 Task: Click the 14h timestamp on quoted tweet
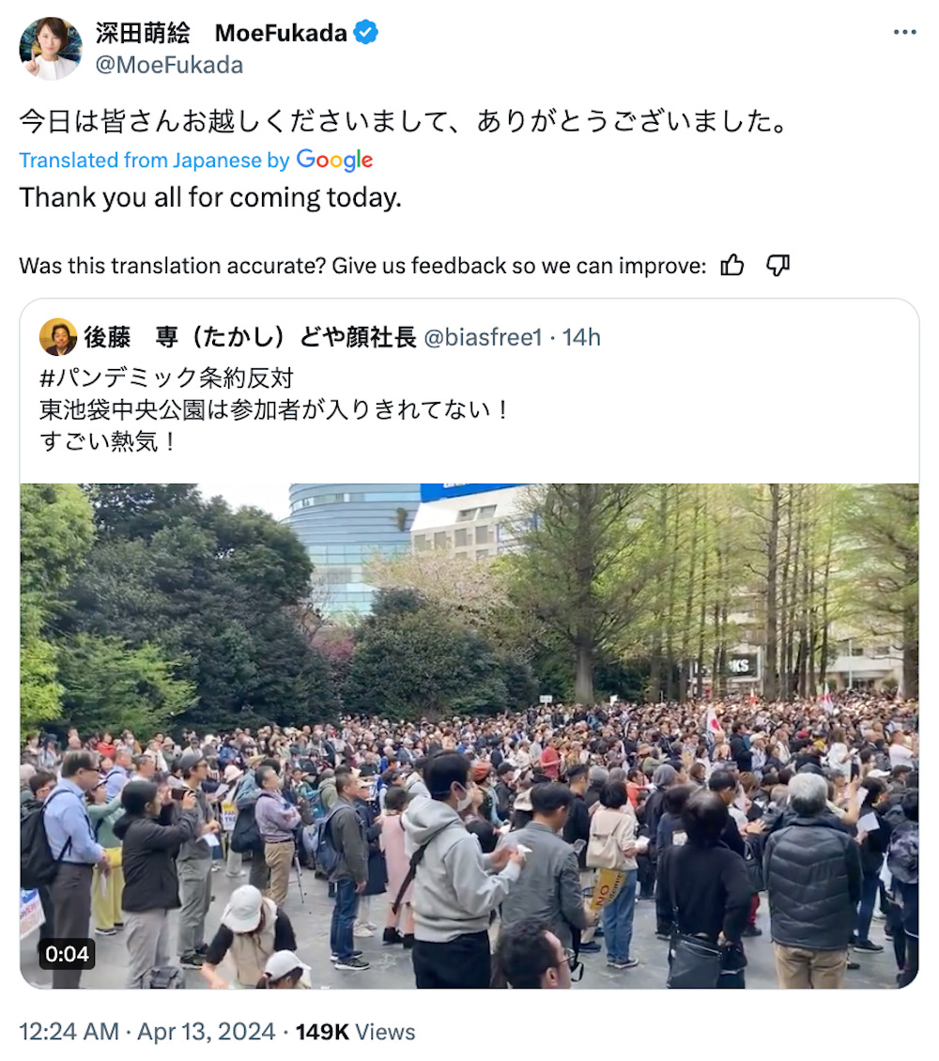[x=582, y=337]
